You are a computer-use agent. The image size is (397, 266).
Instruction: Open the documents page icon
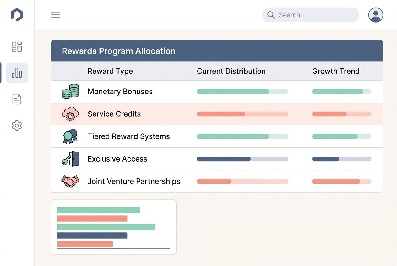(x=17, y=99)
